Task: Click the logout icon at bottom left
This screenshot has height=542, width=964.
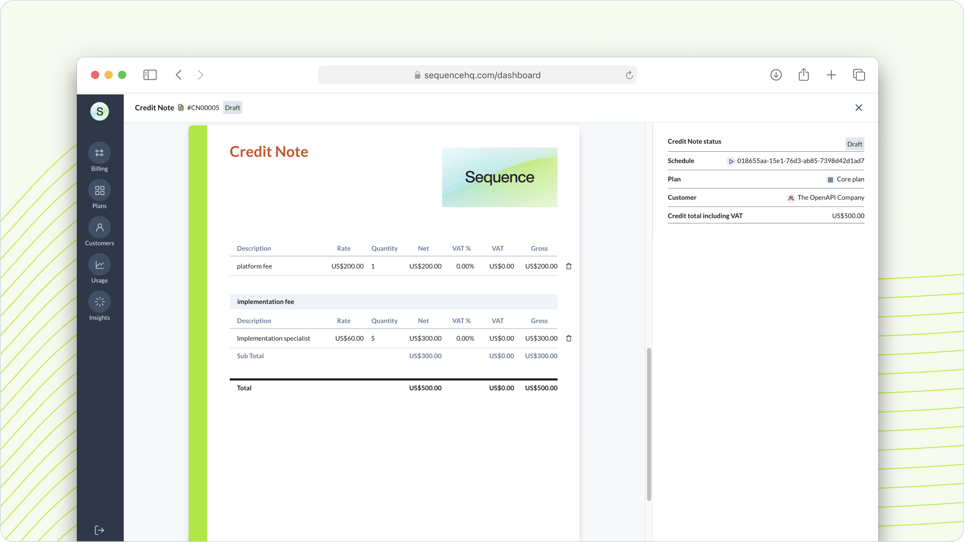Action: point(99,530)
